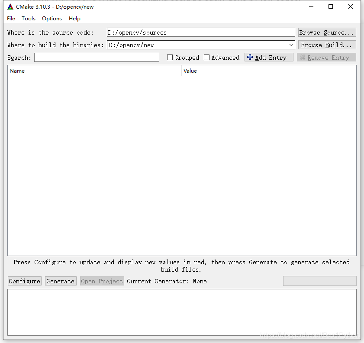Click 'Current Generator: None' status text
Image resolution: width=364 pixels, height=343 pixels.
[x=167, y=281]
